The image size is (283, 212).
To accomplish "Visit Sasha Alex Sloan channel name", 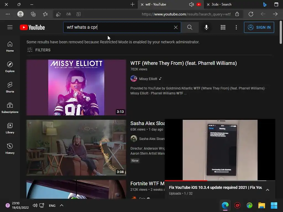I will click(x=152, y=139).
